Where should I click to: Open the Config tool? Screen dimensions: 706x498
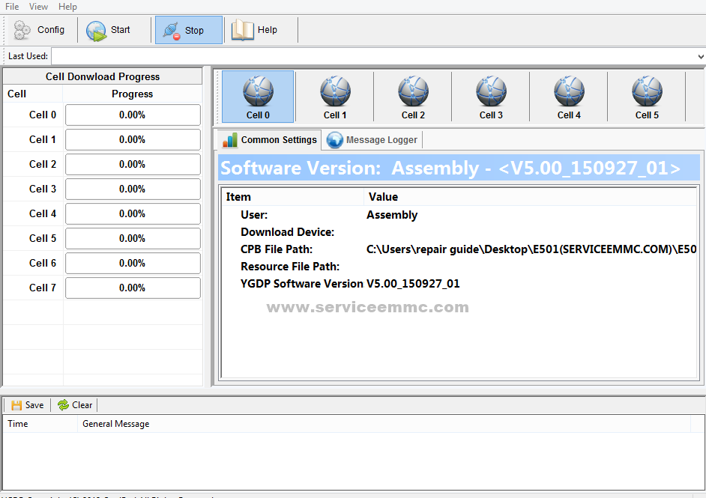pos(40,30)
